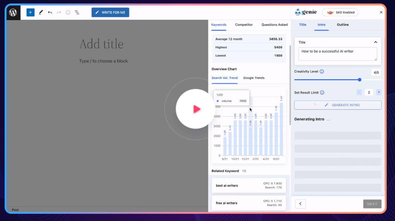This screenshot has height=221, width=395.
Task: Switch to the Competitor tab
Action: click(244, 25)
